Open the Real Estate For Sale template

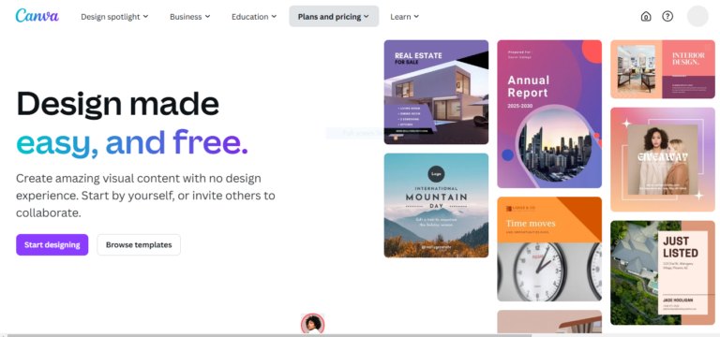(436, 92)
